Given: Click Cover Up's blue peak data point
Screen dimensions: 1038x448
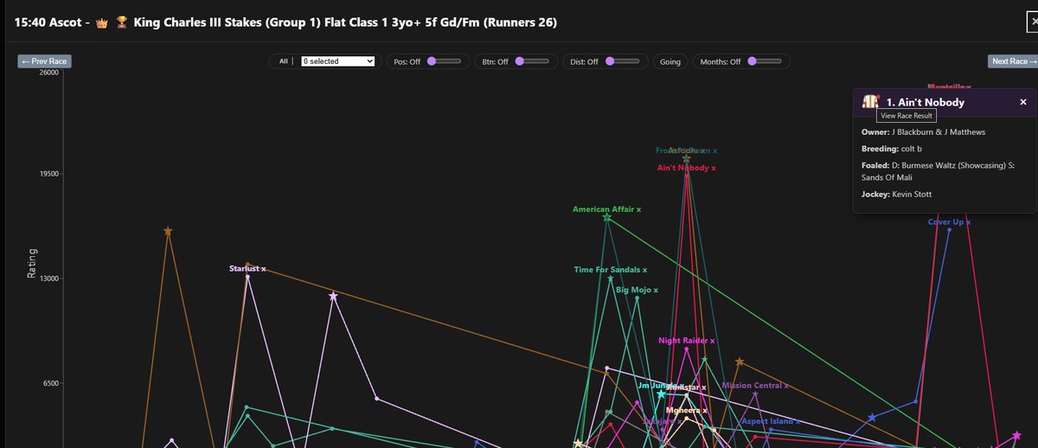Looking at the screenshot, I should [949, 229].
